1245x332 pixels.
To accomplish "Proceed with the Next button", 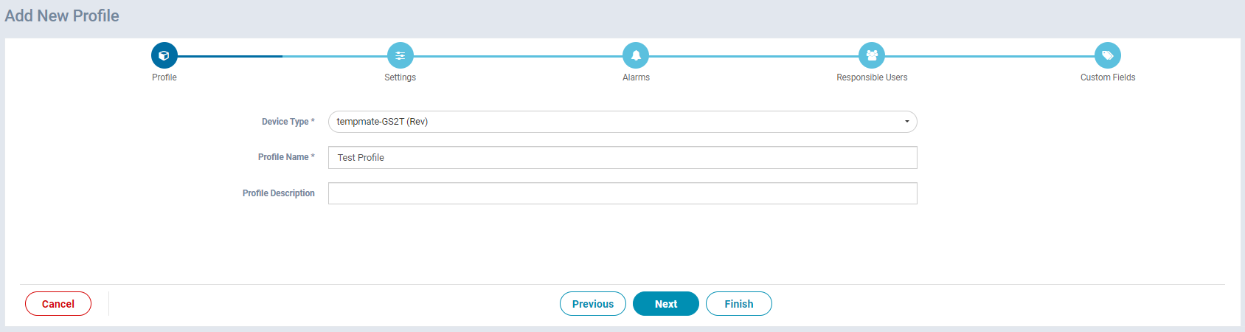I will click(666, 304).
